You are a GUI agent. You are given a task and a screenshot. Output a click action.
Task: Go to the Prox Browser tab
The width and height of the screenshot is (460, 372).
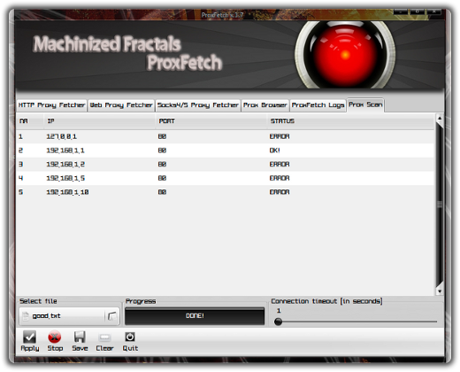(x=265, y=105)
